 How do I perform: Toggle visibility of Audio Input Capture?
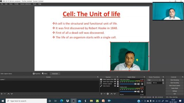[115, 82]
